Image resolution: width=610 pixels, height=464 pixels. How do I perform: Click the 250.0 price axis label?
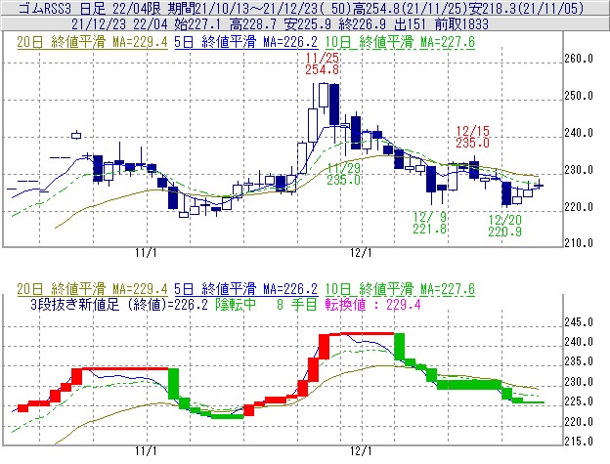point(579,96)
